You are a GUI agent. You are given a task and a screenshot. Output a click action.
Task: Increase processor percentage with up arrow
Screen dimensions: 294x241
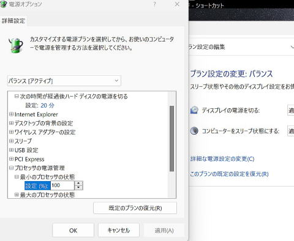tap(78, 183)
